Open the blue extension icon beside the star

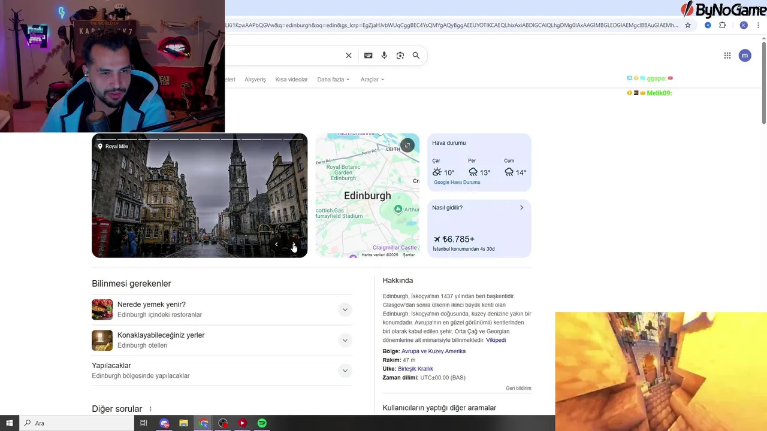pyautogui.click(x=708, y=25)
